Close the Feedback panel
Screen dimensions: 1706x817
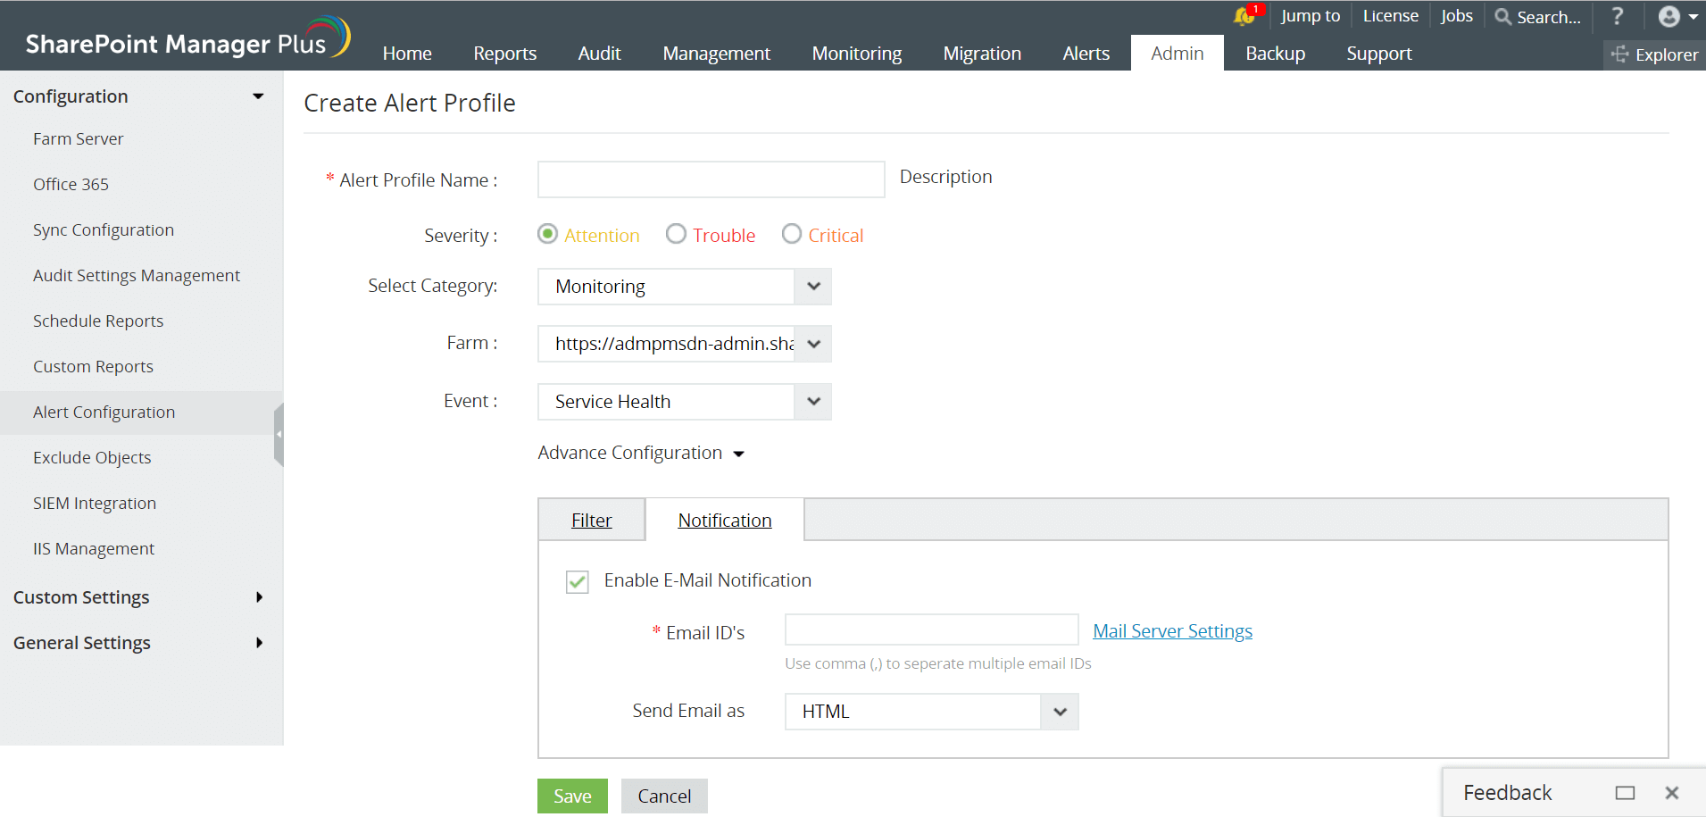[x=1672, y=793]
